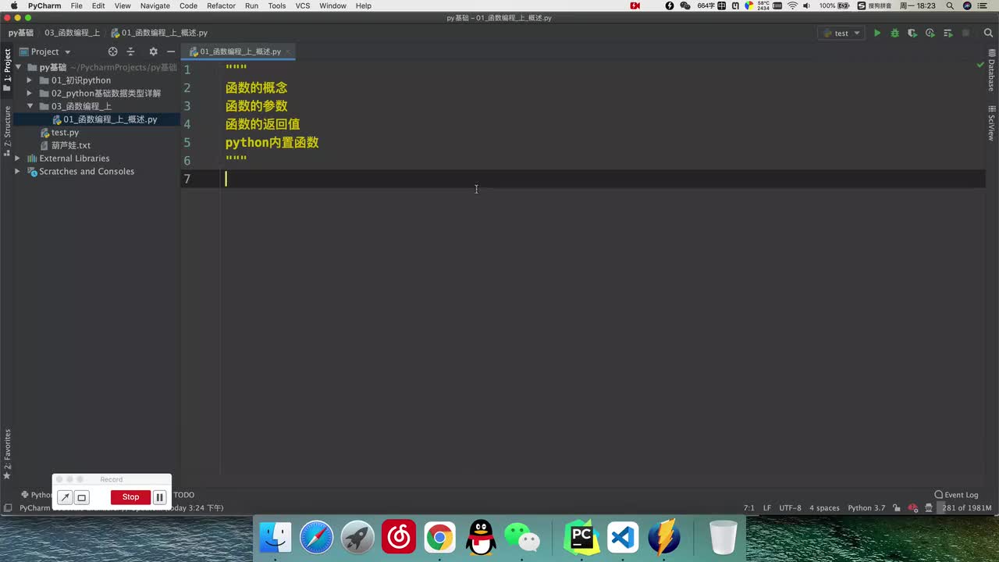Open the Refactor menu

tap(221, 5)
